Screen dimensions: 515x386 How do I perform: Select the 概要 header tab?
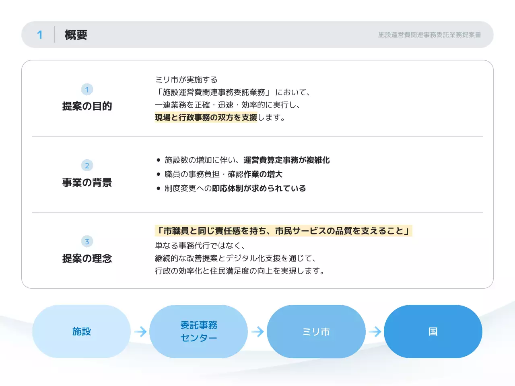click(77, 35)
